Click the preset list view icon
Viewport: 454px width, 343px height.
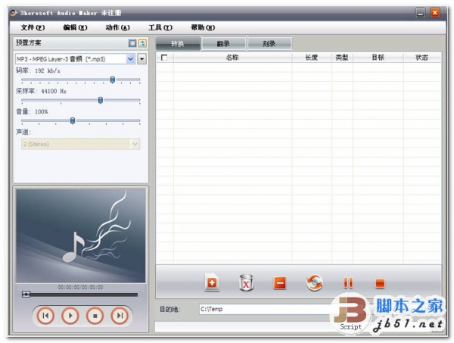point(132,43)
